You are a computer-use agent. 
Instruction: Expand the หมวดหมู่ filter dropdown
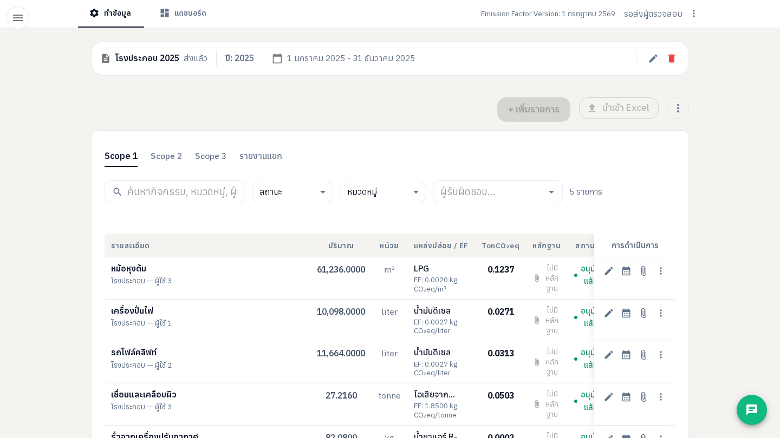pos(383,192)
